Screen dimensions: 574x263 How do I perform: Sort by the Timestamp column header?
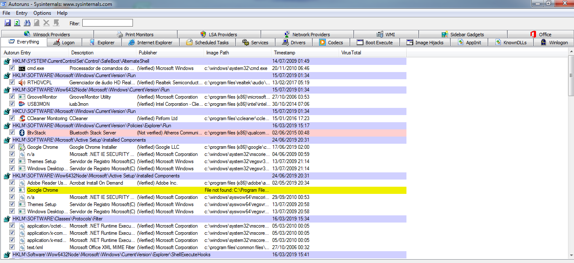(284, 53)
